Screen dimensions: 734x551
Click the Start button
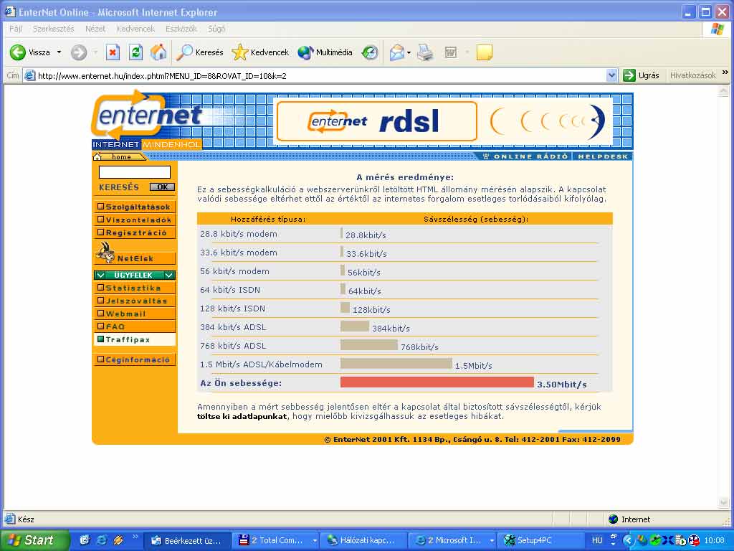(x=34, y=540)
